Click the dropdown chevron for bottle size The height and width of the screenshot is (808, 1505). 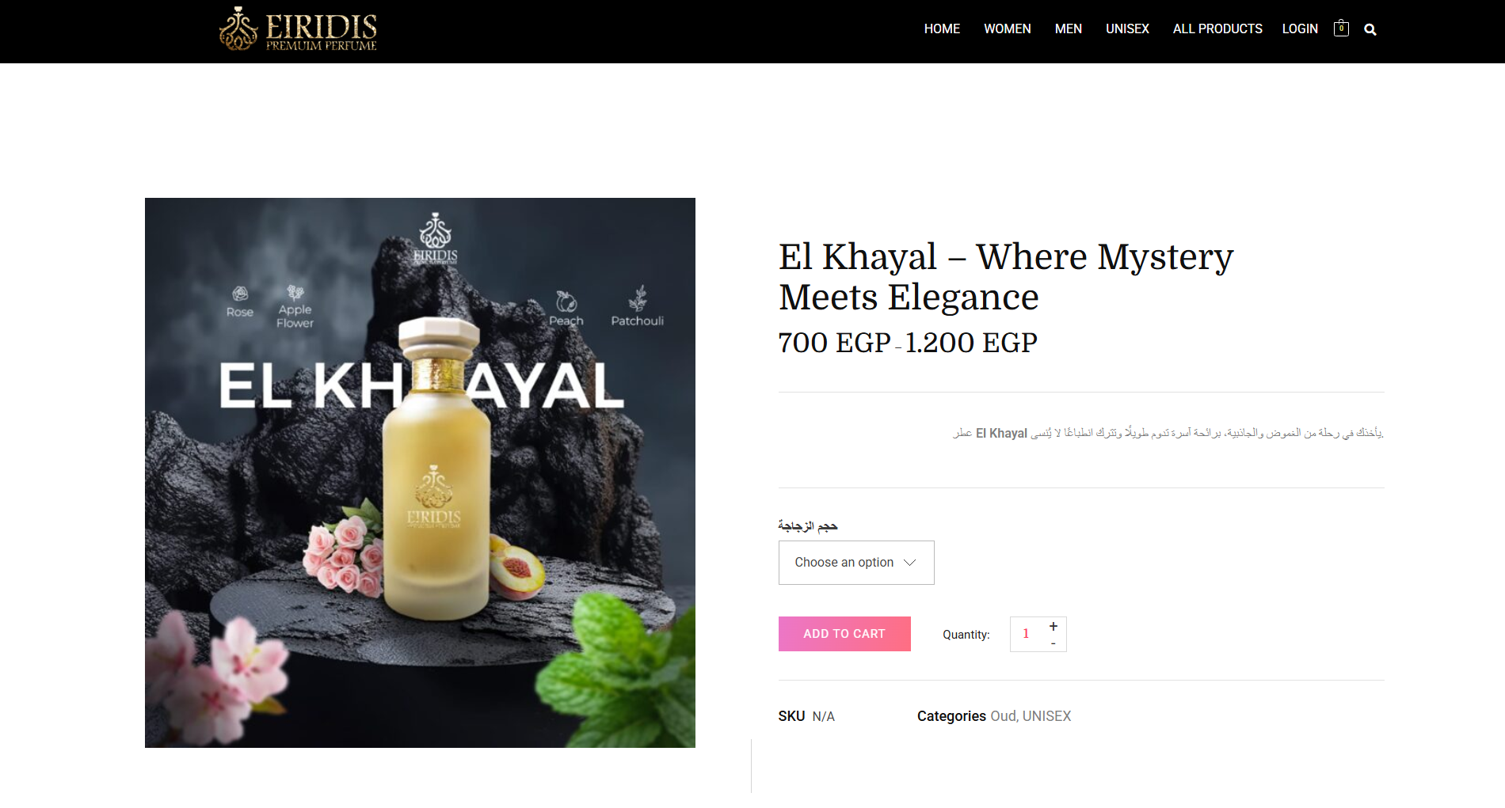tap(910, 563)
